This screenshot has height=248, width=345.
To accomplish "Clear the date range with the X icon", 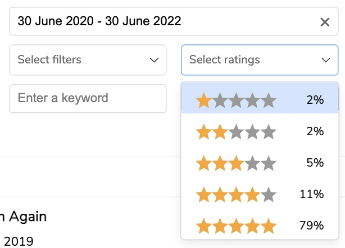I will pos(325,22).
